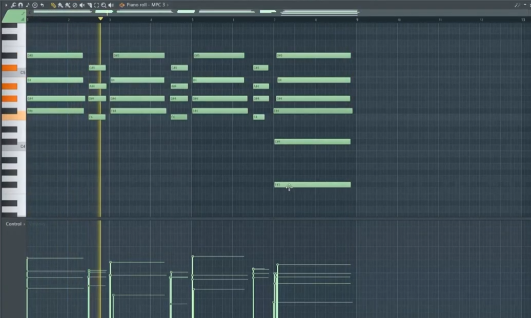Select the middle A#4 short note
Image resolution: width=531 pixels, height=318 pixels.
pos(179,86)
